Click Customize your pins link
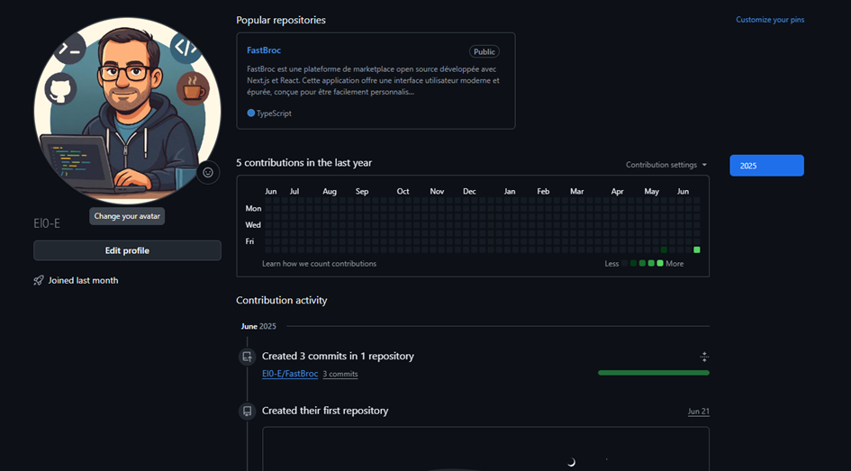 click(770, 20)
